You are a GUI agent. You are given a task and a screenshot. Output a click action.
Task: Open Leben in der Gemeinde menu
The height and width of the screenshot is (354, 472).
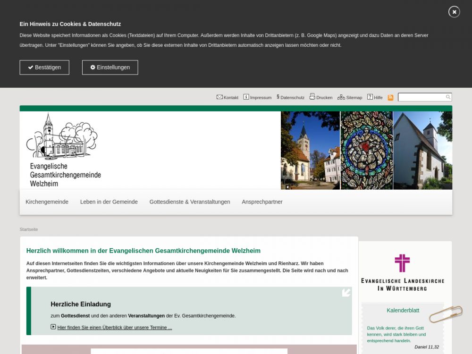click(109, 202)
